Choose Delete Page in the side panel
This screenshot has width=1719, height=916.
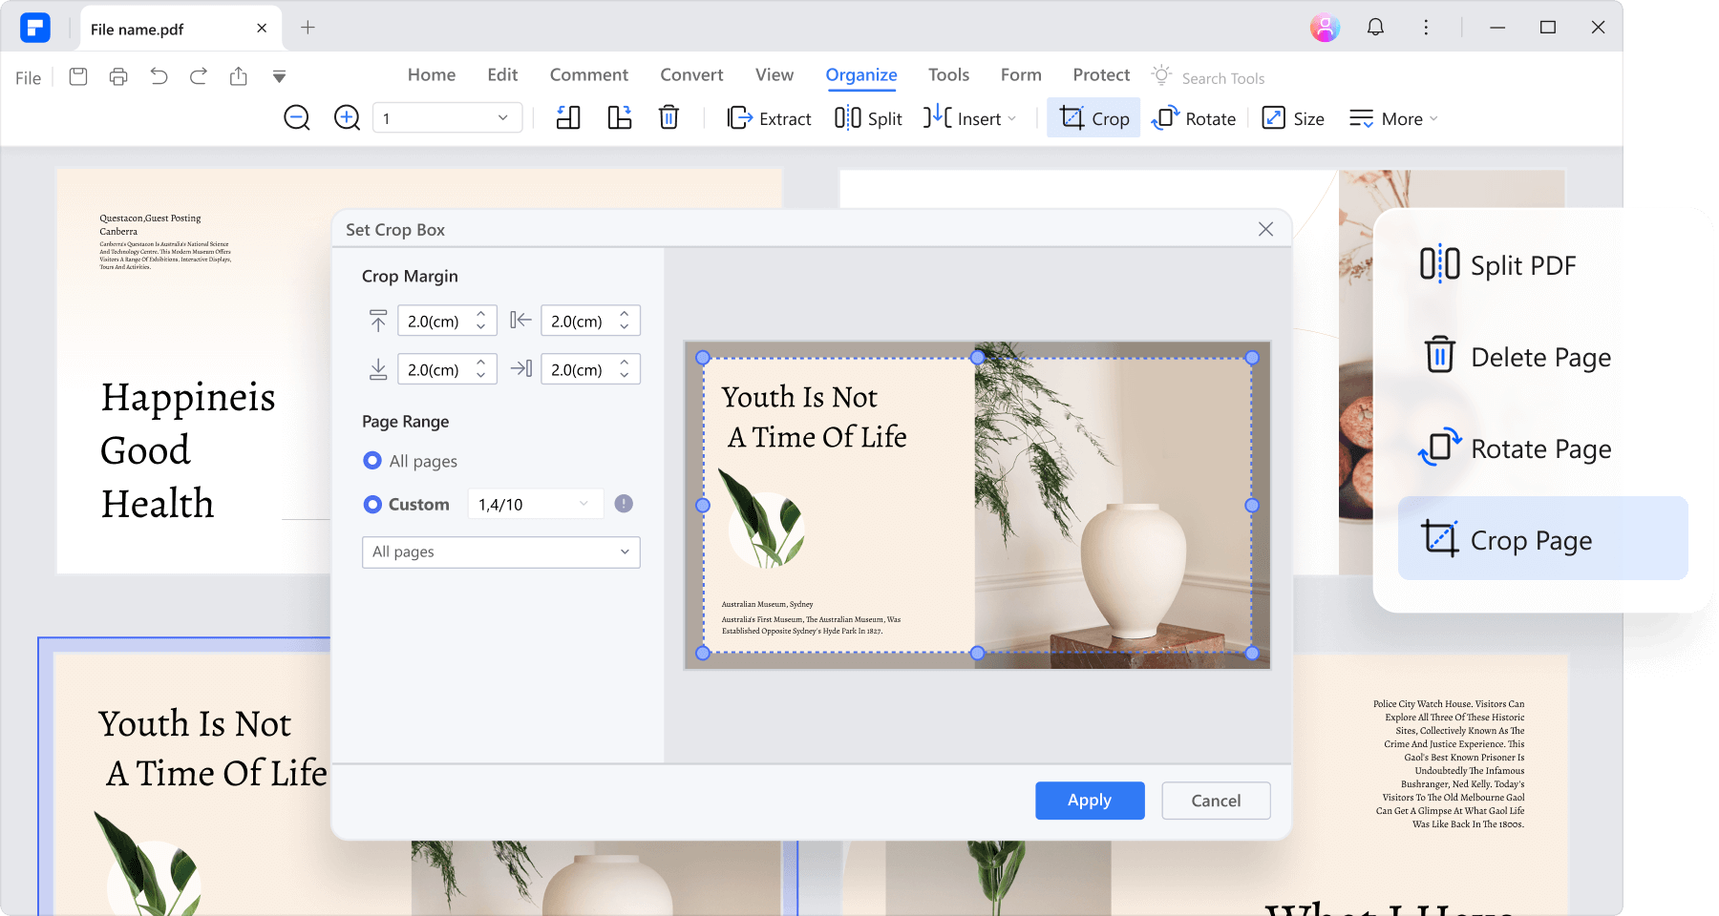pyautogui.click(x=1517, y=357)
